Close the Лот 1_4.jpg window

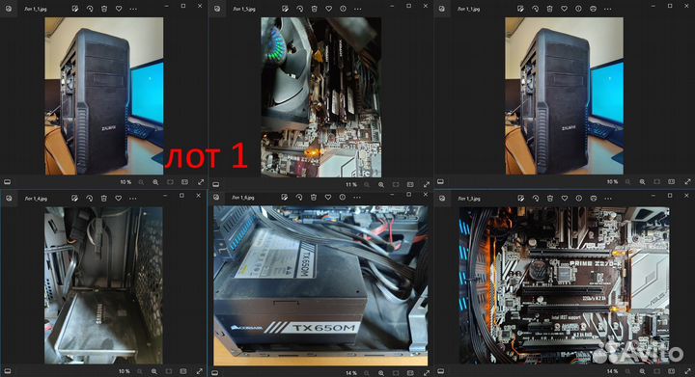click(x=199, y=196)
